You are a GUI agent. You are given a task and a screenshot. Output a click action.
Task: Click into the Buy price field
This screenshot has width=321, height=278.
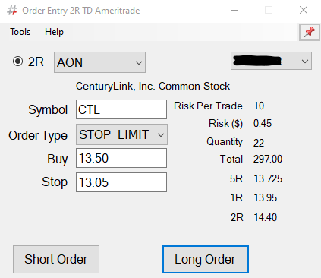click(121, 158)
